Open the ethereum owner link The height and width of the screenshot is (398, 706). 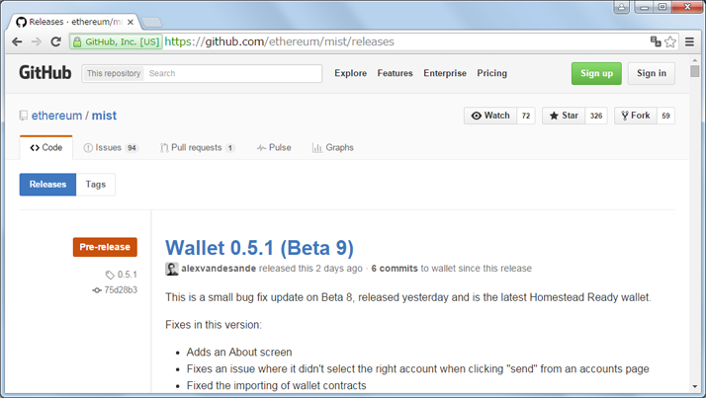click(56, 116)
